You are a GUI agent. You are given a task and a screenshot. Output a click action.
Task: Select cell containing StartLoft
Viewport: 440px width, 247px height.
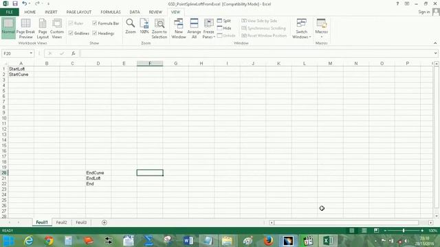pos(21,69)
